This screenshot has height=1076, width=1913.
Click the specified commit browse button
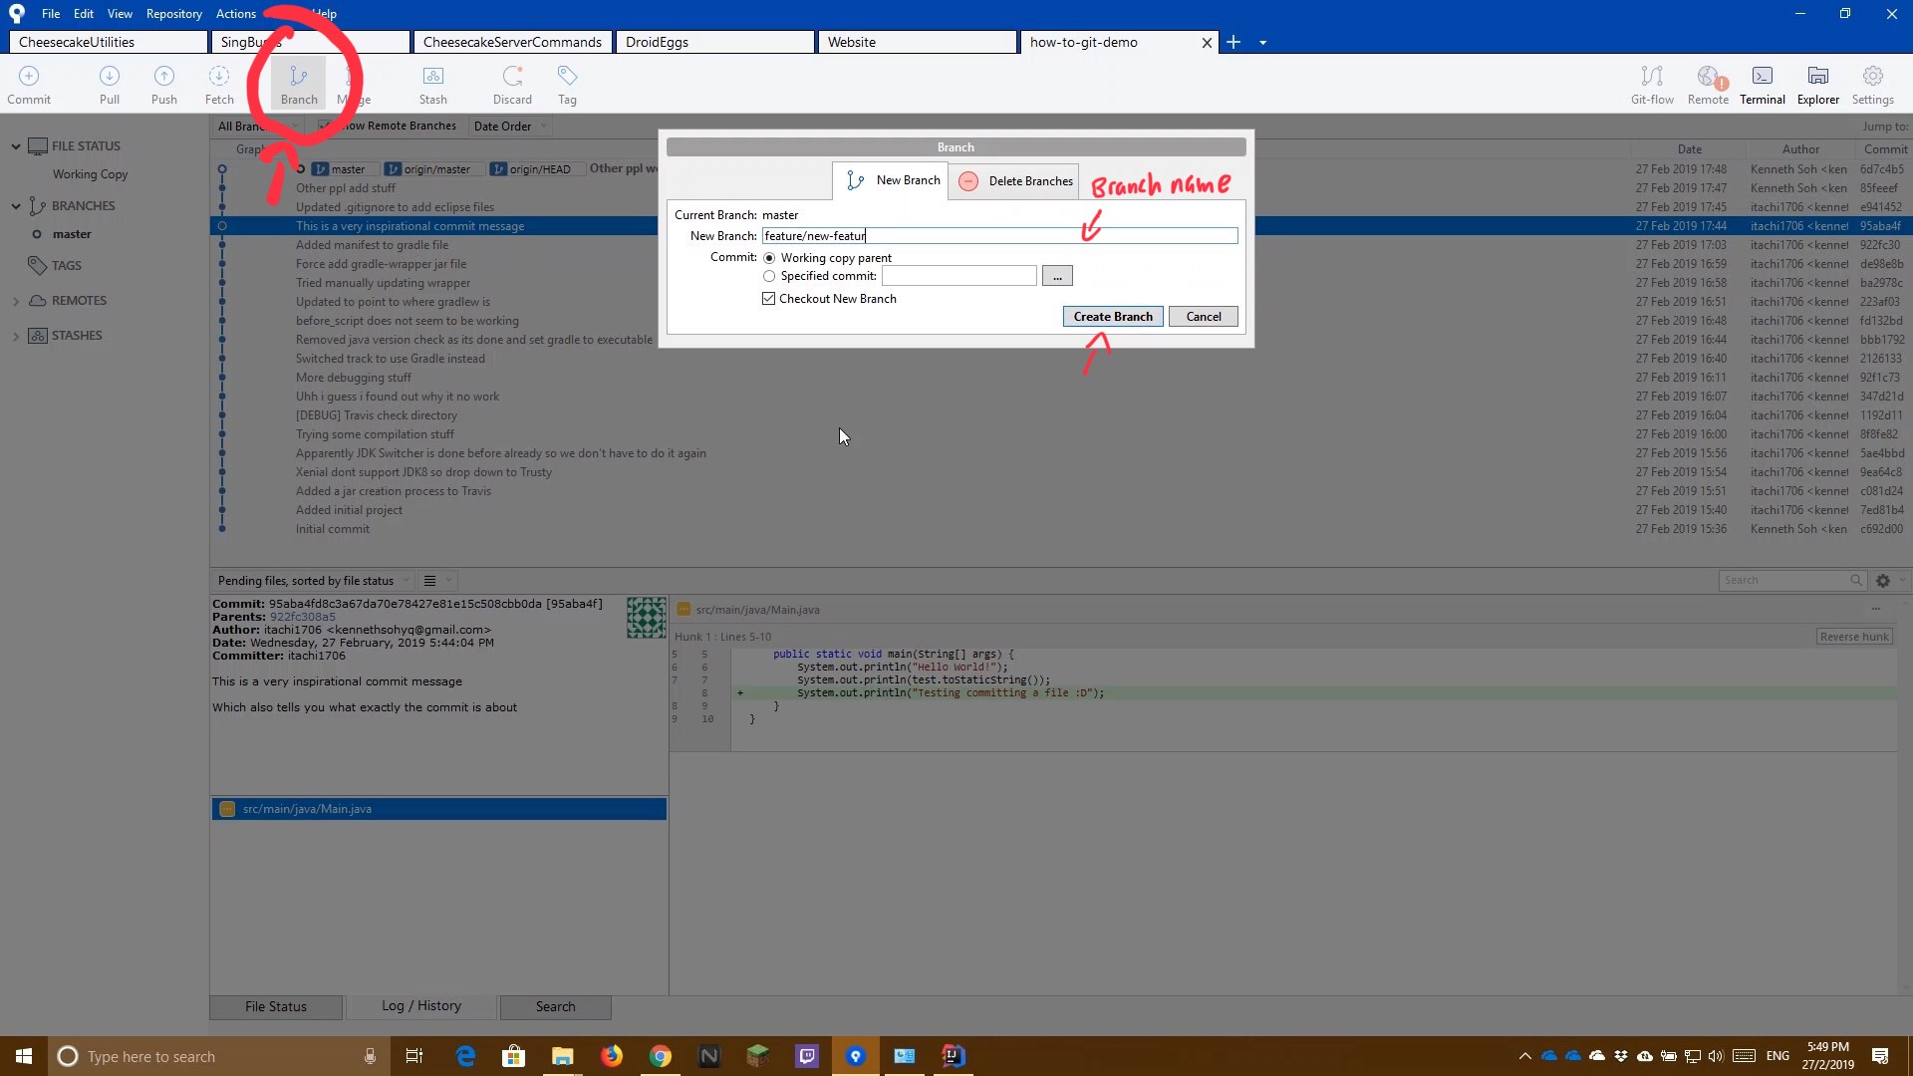pyautogui.click(x=1058, y=276)
